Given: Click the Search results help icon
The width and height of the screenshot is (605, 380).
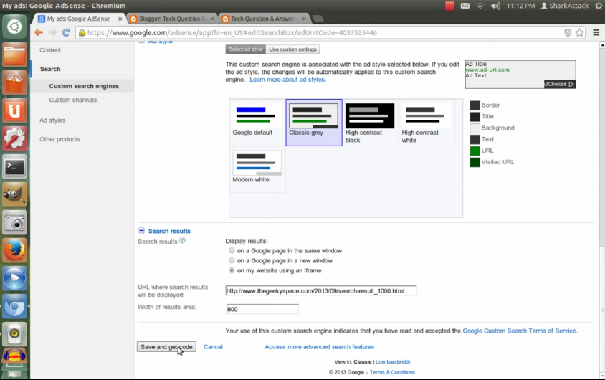Looking at the screenshot, I should [x=182, y=240].
